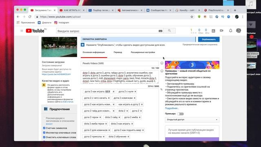Switch to the PlayGround.ru browser tab
This screenshot has width=261, height=147.
point(217,10)
